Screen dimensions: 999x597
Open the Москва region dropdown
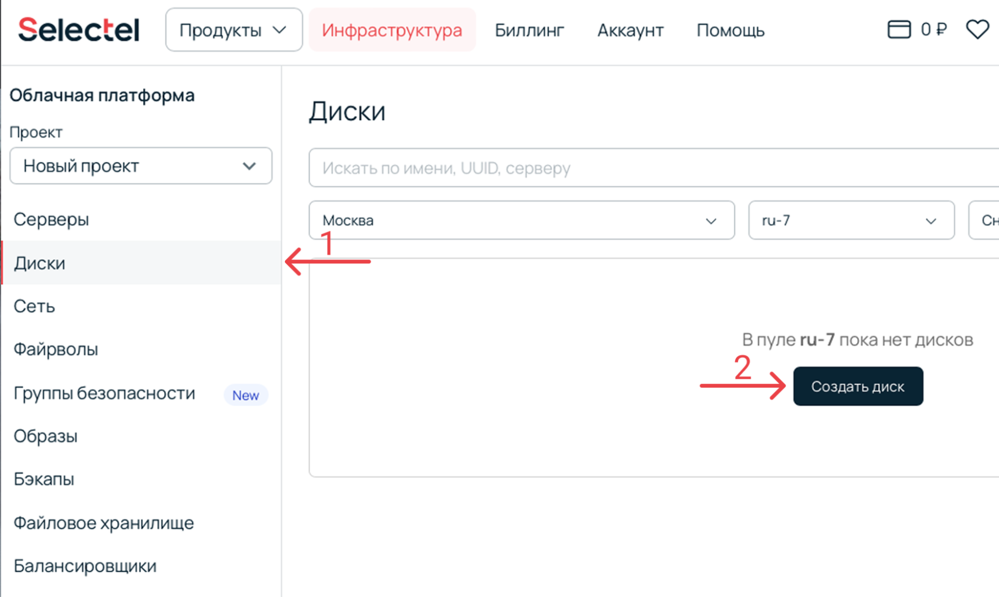(x=521, y=220)
